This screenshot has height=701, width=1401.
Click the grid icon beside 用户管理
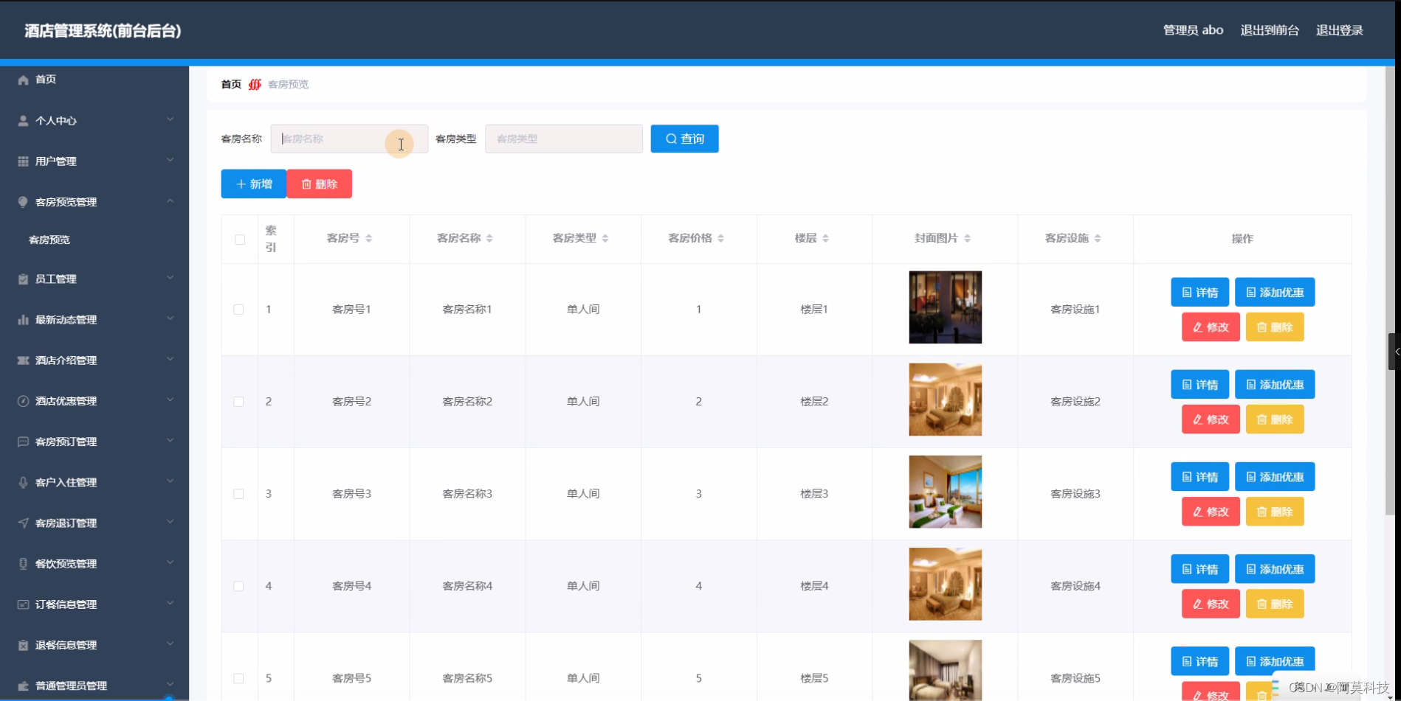pyautogui.click(x=23, y=161)
